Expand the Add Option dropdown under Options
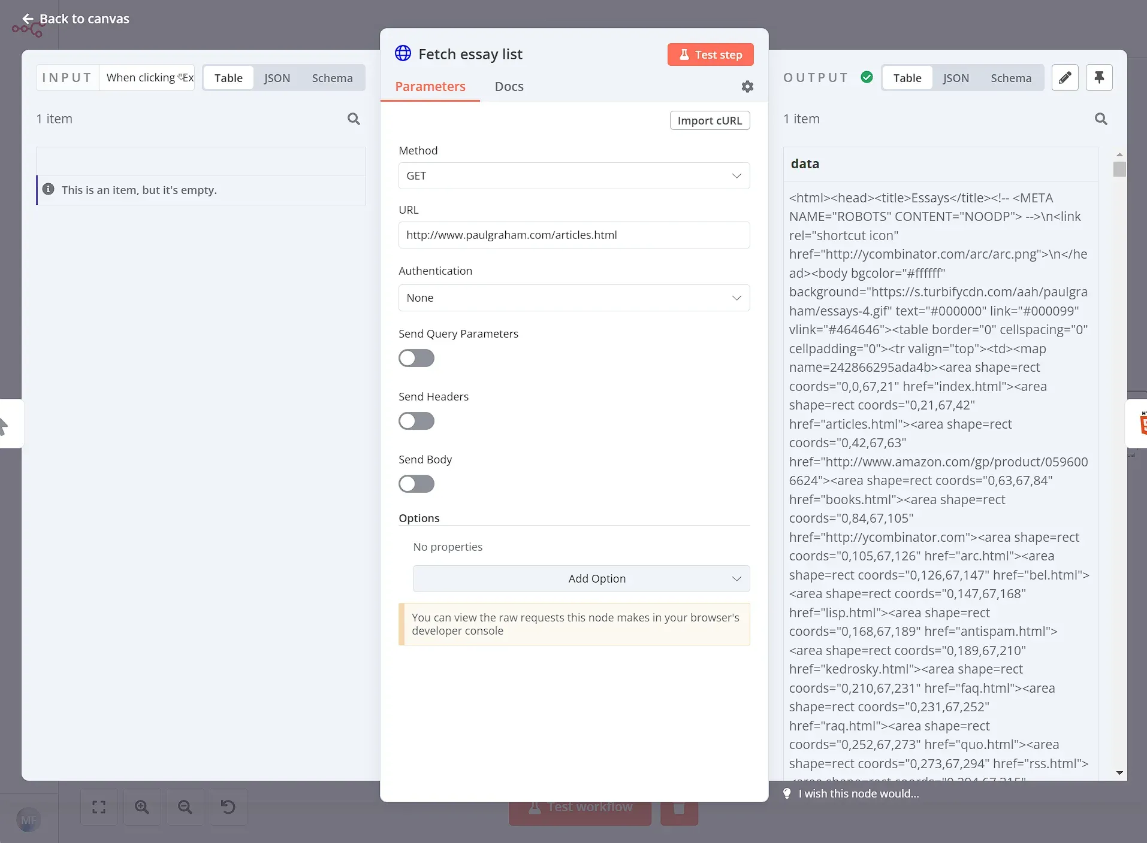The height and width of the screenshot is (843, 1147). pos(581,578)
